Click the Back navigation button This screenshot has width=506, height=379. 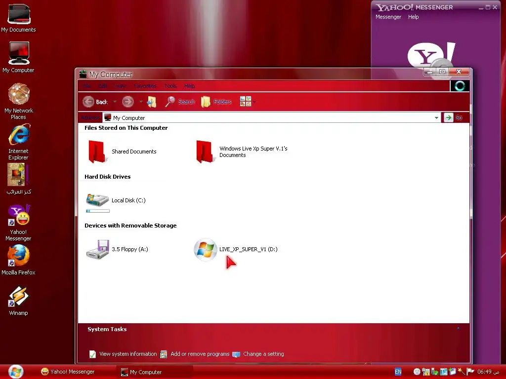(95, 102)
